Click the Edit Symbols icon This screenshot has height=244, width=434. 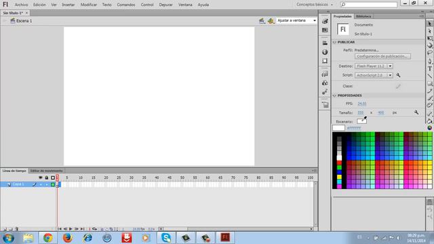[x=271, y=21]
